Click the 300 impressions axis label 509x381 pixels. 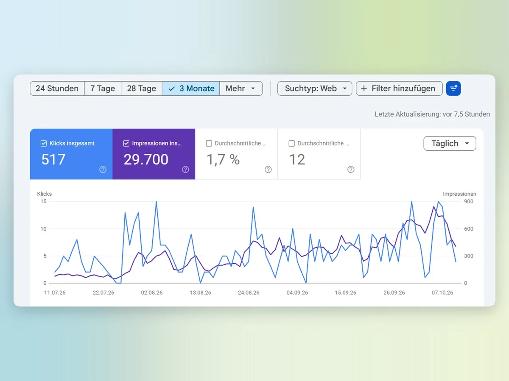468,256
